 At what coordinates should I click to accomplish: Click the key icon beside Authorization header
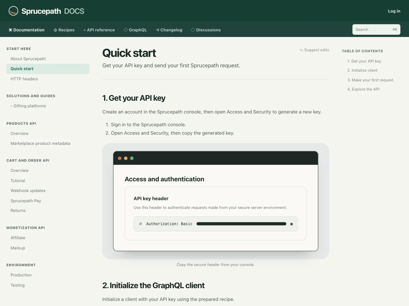140,224
